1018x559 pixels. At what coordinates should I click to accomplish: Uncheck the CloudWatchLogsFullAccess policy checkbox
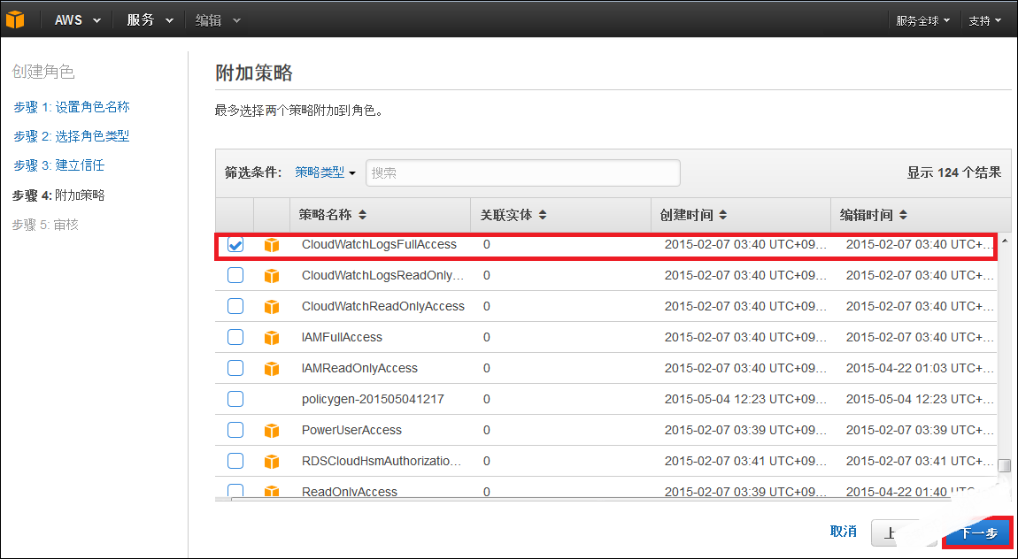tap(235, 244)
